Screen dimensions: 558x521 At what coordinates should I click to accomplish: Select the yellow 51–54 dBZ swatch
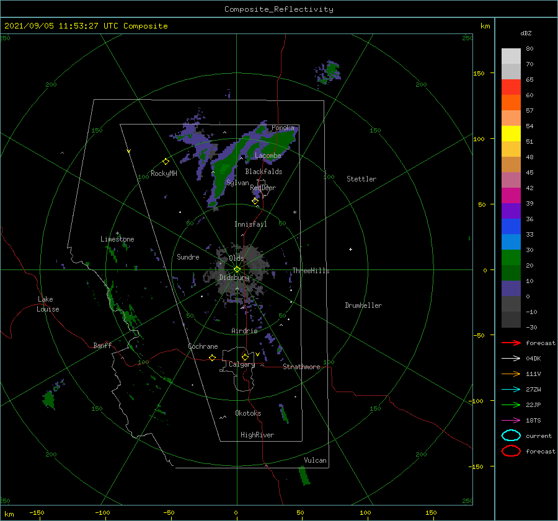coord(511,133)
